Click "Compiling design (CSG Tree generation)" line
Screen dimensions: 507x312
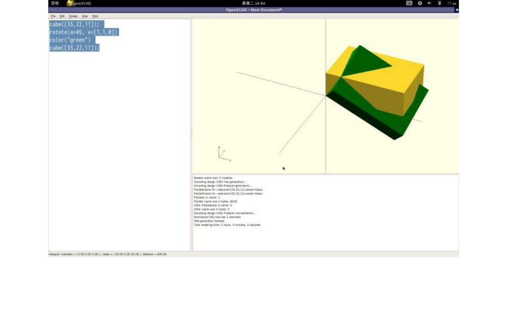coord(220,182)
